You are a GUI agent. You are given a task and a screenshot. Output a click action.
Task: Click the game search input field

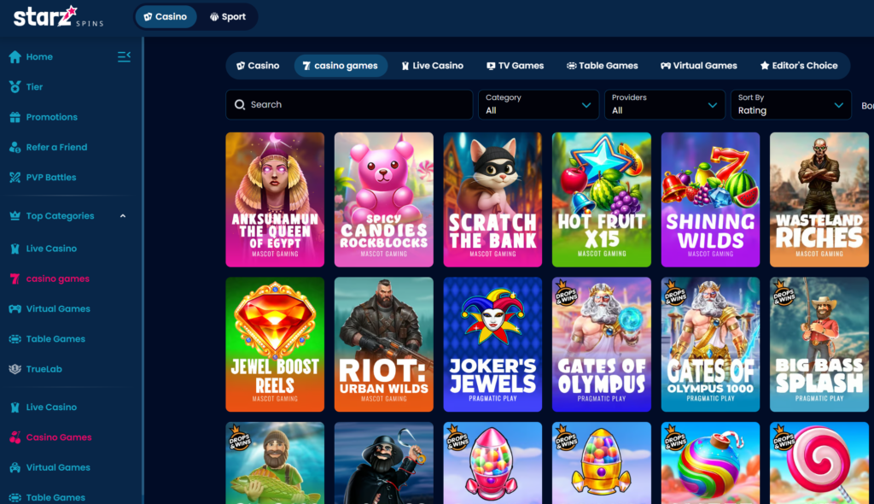point(349,104)
